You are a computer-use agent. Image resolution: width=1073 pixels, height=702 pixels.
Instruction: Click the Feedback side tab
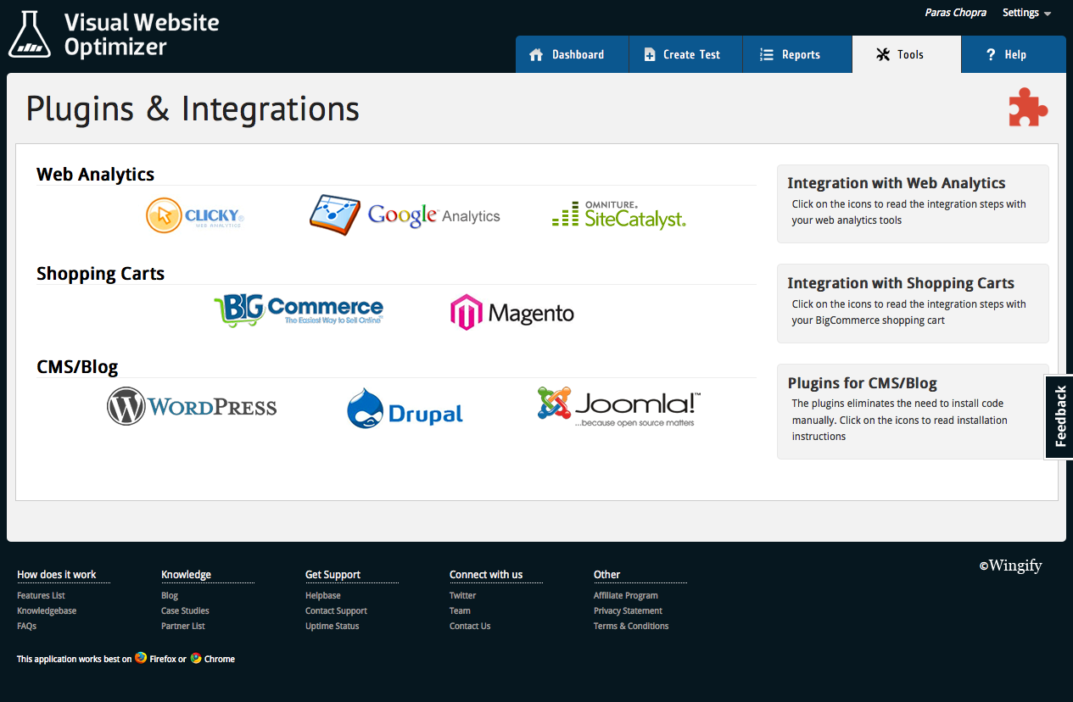tap(1059, 416)
